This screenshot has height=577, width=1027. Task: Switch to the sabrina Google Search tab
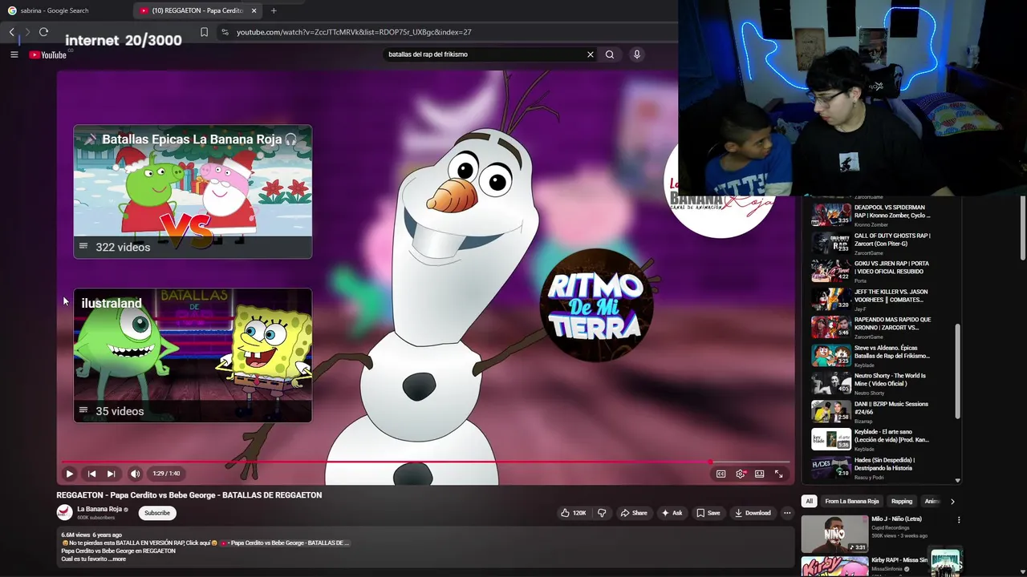64,10
